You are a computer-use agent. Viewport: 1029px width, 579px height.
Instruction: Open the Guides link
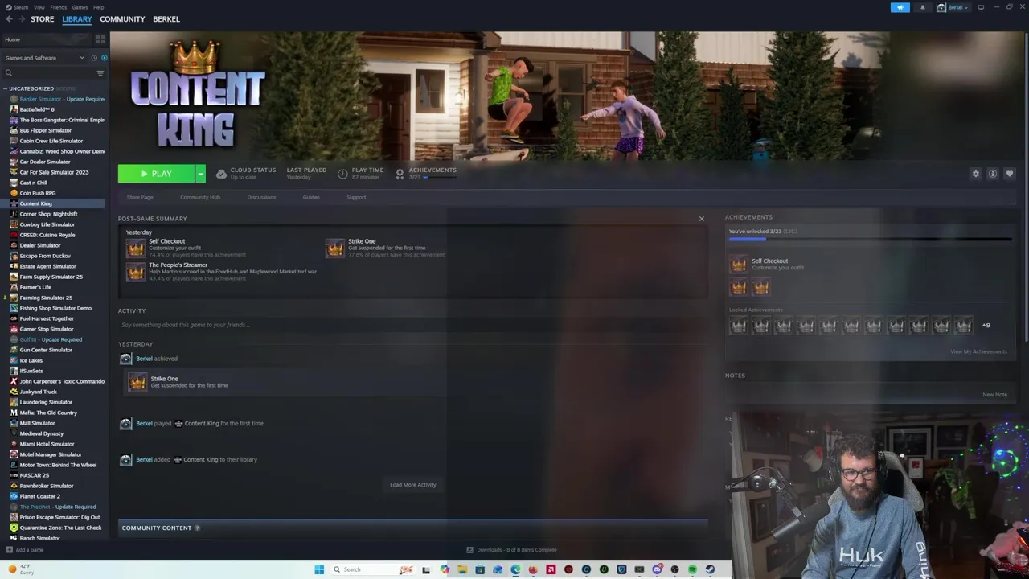click(x=311, y=197)
